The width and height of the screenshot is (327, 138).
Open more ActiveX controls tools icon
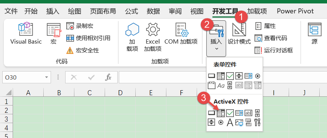tap(257, 122)
